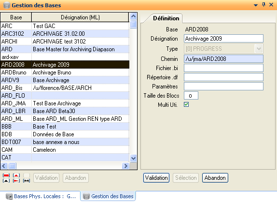Open the title bar dropdown arrow menu
Image resolution: width=277 pixels, height=202 pixels.
pos(256,5)
